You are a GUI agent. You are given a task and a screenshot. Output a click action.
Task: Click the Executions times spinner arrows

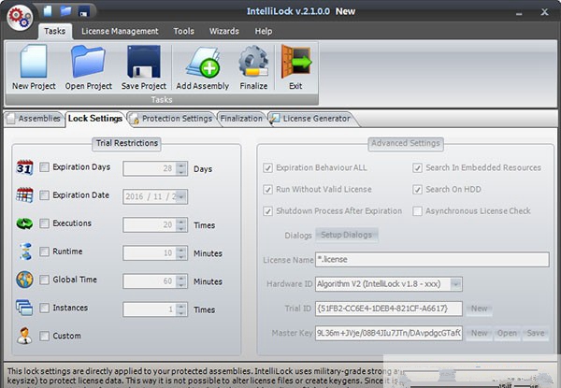tap(181, 225)
